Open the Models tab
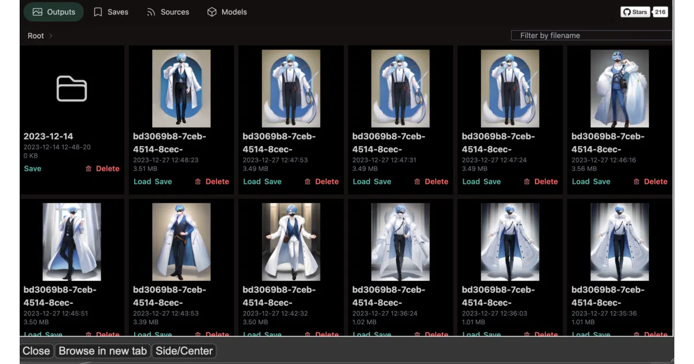 click(x=227, y=12)
